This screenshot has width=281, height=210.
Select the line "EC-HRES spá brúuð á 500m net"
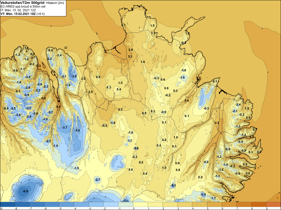[x=23, y=6]
